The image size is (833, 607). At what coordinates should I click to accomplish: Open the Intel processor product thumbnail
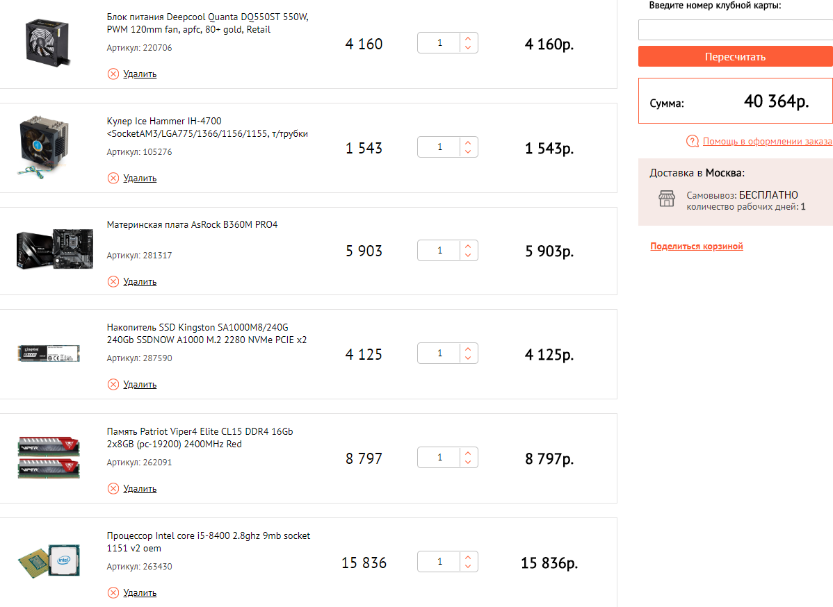pos(49,562)
